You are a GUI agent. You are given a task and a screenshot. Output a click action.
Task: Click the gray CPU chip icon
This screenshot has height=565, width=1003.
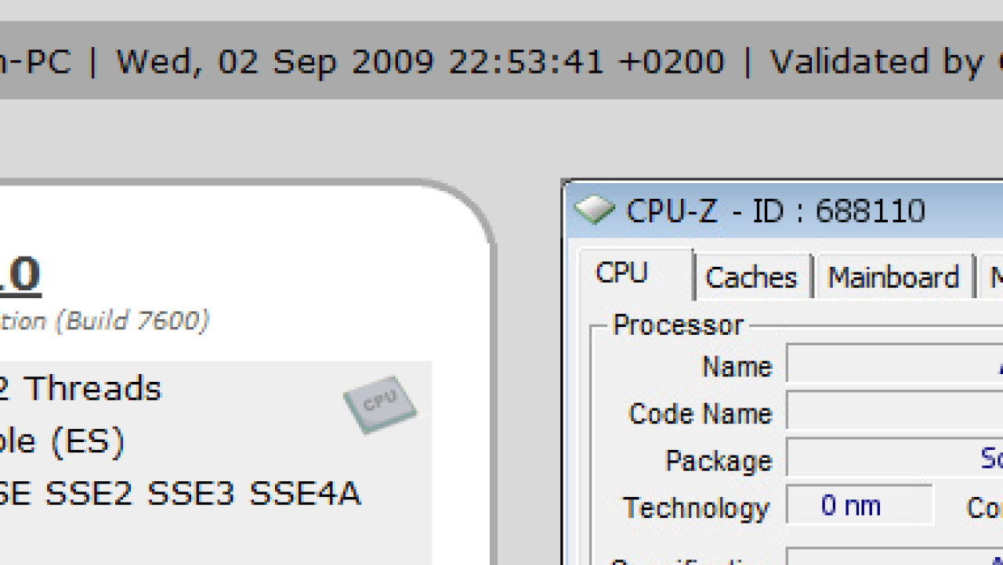pos(380,404)
